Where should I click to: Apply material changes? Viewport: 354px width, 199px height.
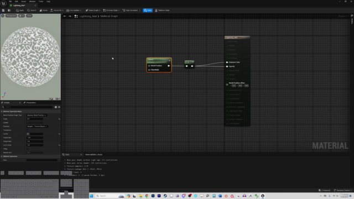tap(20, 11)
